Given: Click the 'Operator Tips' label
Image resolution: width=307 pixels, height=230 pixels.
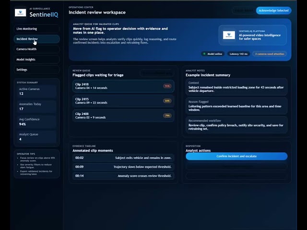Looking at the screenshot, I should coord(26,154).
